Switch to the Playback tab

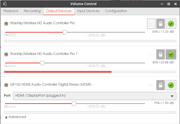coord(11,11)
